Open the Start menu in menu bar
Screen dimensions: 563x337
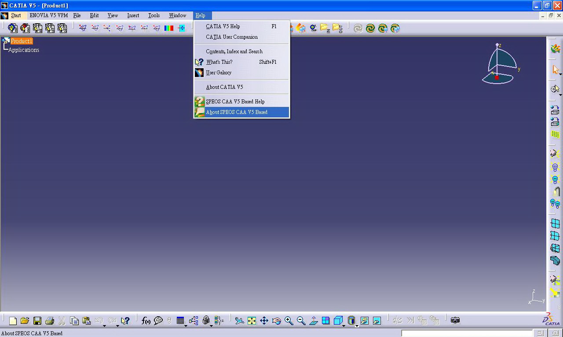coord(16,15)
